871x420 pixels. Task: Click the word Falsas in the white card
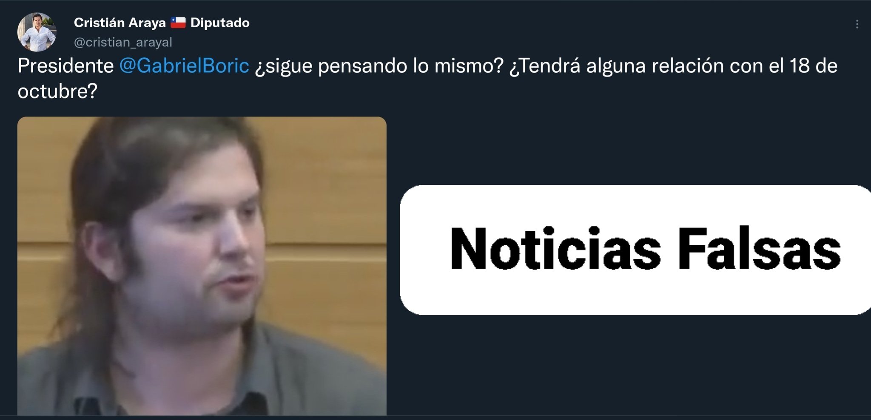point(760,249)
